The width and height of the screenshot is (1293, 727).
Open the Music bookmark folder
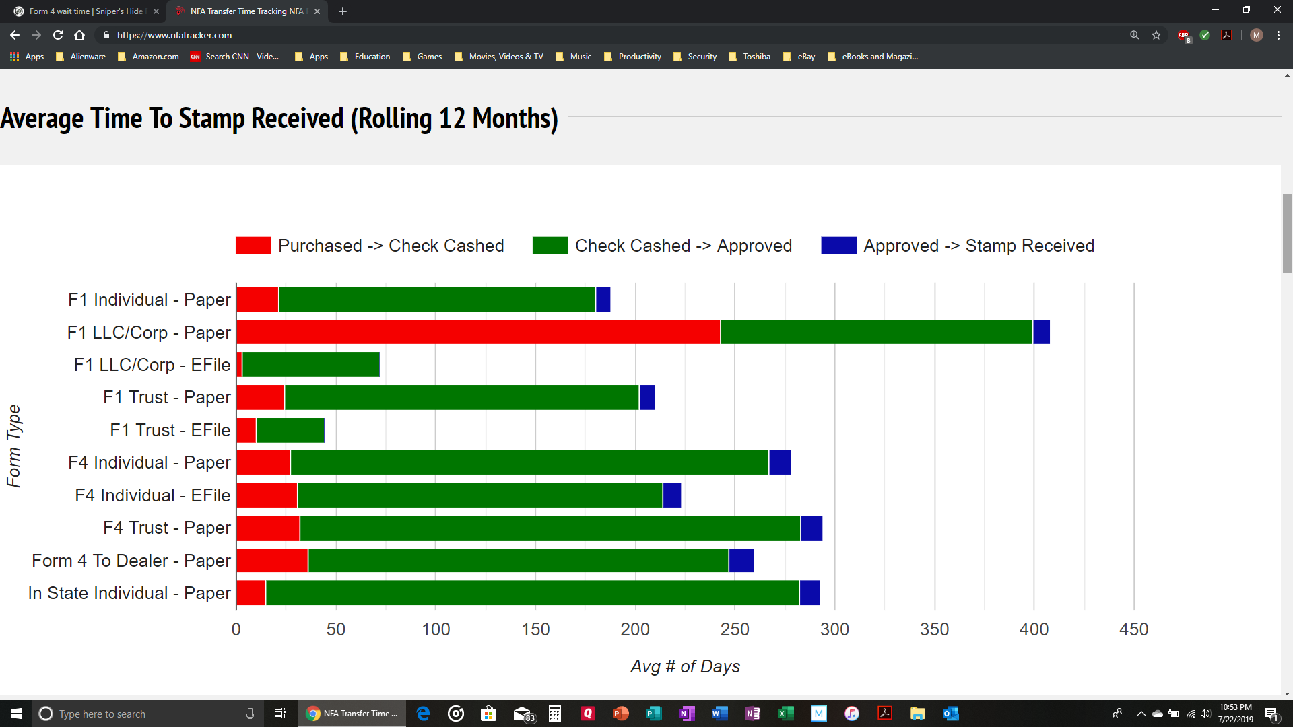coord(573,57)
